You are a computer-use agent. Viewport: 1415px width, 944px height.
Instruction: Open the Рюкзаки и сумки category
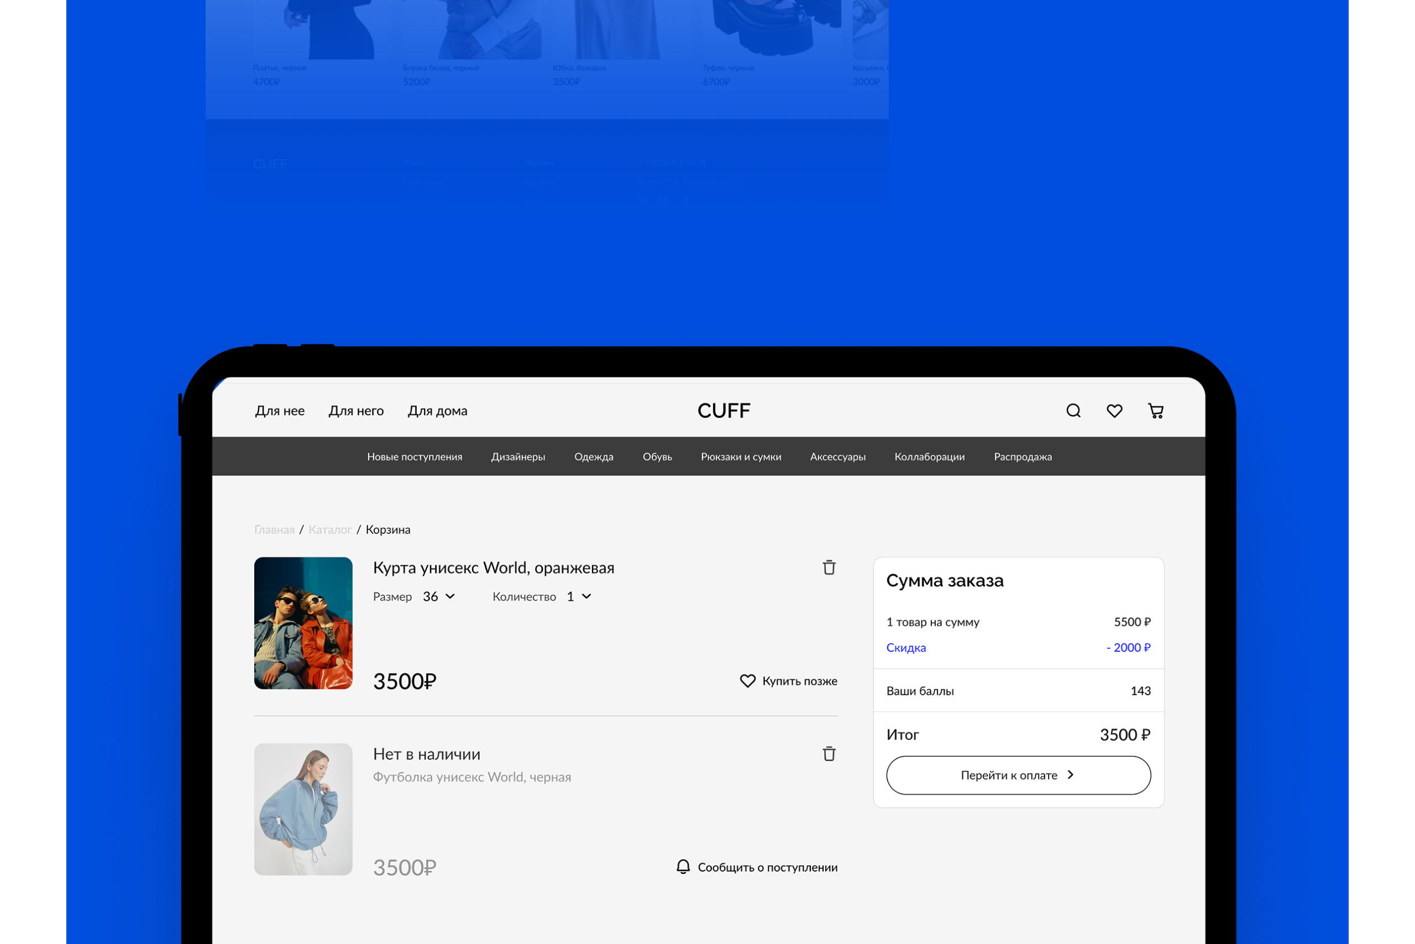click(x=741, y=457)
